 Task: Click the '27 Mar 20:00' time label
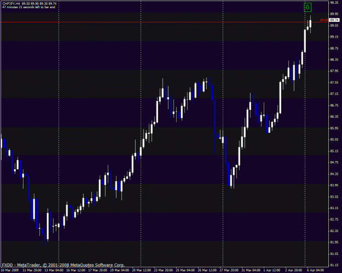point(229,270)
